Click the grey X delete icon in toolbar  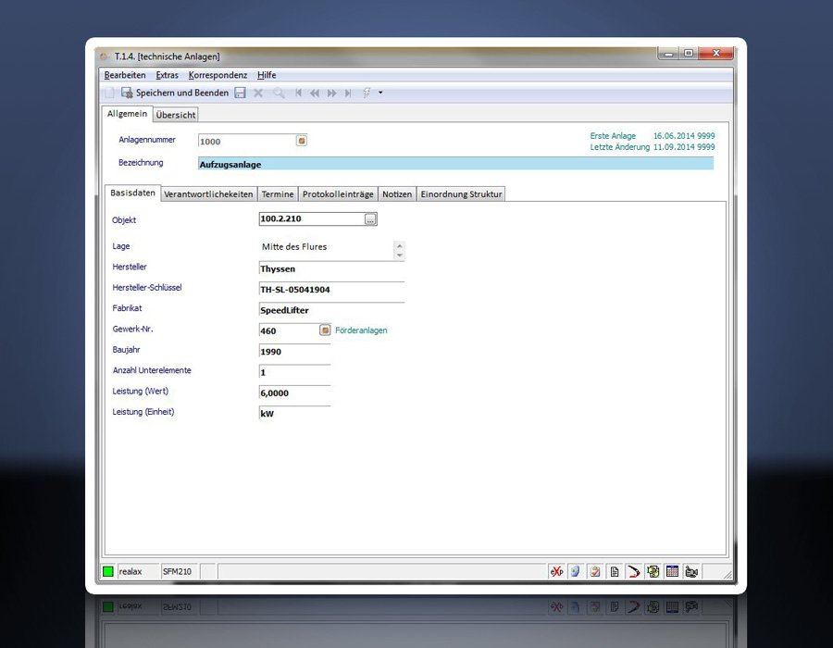258,93
